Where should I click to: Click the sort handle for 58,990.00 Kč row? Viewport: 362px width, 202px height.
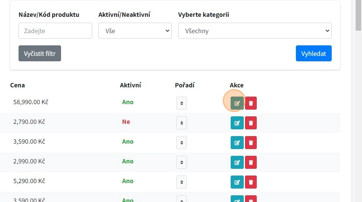pos(181,103)
